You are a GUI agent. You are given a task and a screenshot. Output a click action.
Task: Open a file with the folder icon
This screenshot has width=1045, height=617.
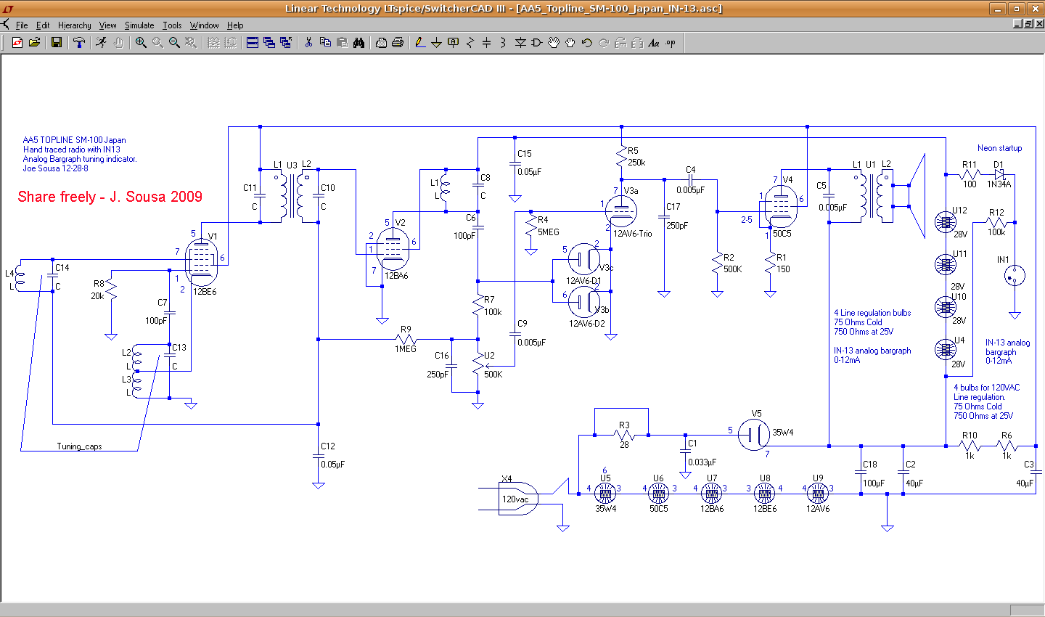[x=34, y=43]
